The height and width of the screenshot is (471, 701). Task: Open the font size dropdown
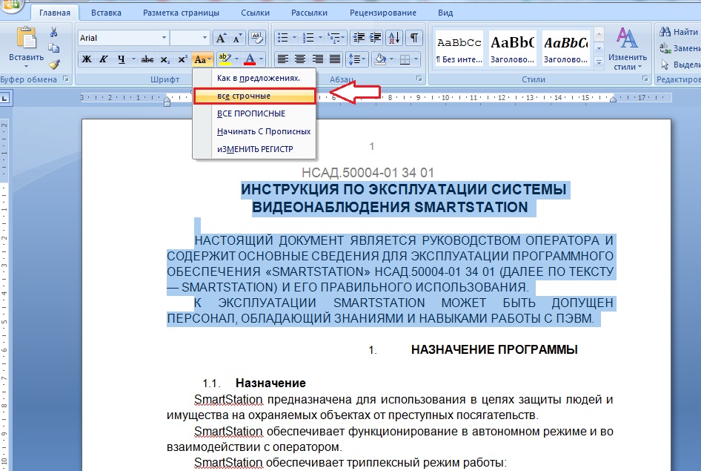click(x=205, y=38)
